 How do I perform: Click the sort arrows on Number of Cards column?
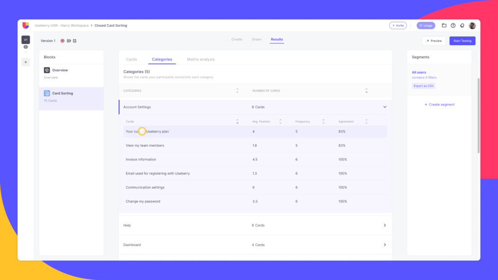click(x=366, y=90)
